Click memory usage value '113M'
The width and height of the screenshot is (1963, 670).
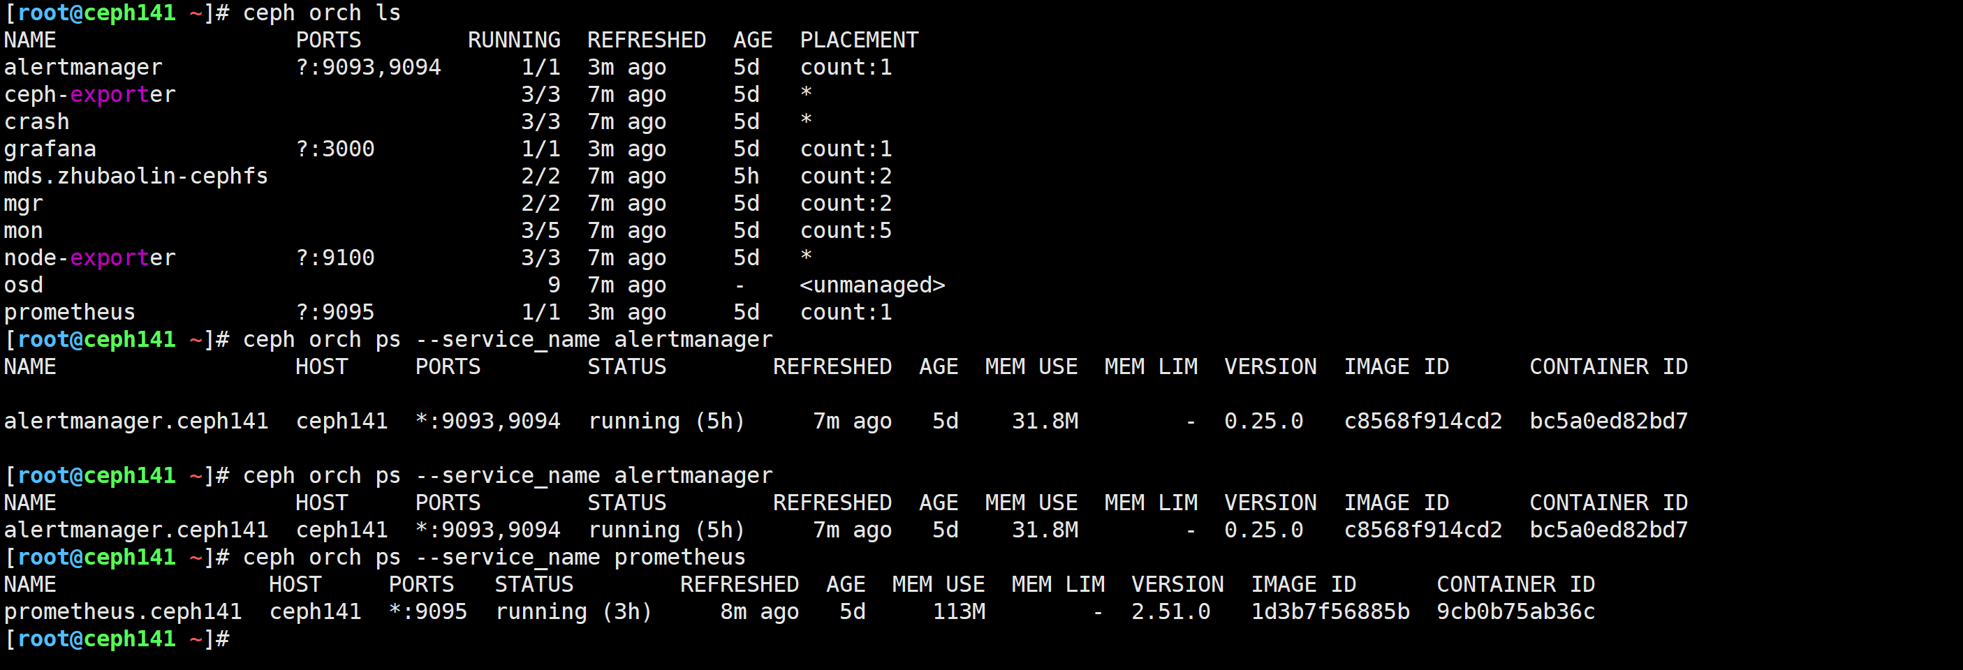click(960, 612)
